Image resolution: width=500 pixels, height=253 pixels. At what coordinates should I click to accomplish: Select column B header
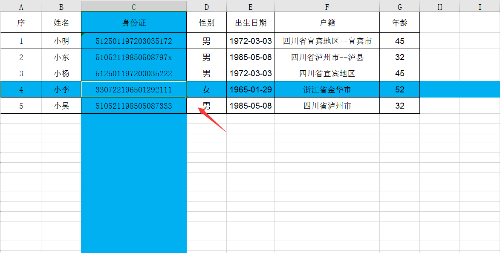pos(61,7)
